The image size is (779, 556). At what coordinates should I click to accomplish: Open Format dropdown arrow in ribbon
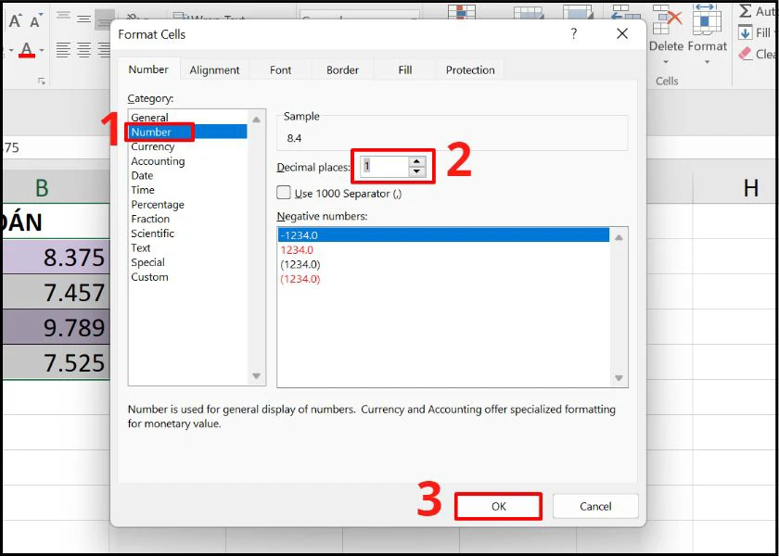point(707,62)
